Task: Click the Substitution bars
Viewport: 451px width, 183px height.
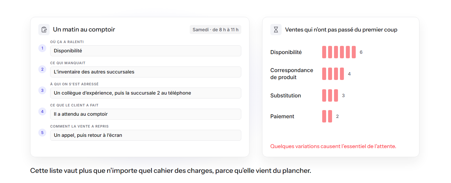Action: coord(330,95)
